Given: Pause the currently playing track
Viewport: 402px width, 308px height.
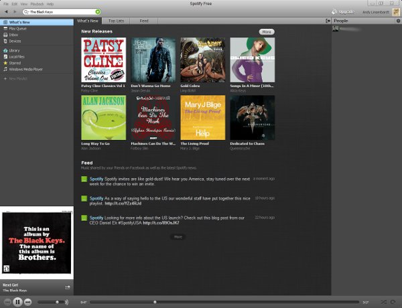Looking at the screenshot, I should pos(17,302).
